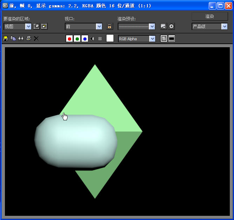This screenshot has height=220, width=234.
Task: Click the white color swatch
Action: coord(110,38)
